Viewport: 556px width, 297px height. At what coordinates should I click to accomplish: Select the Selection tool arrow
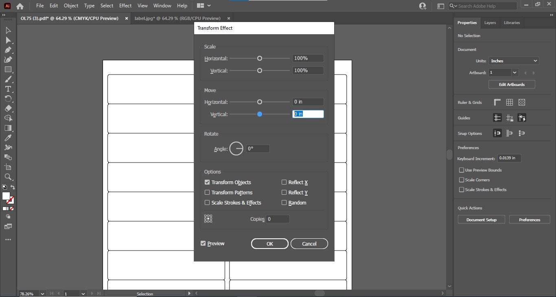(8, 31)
